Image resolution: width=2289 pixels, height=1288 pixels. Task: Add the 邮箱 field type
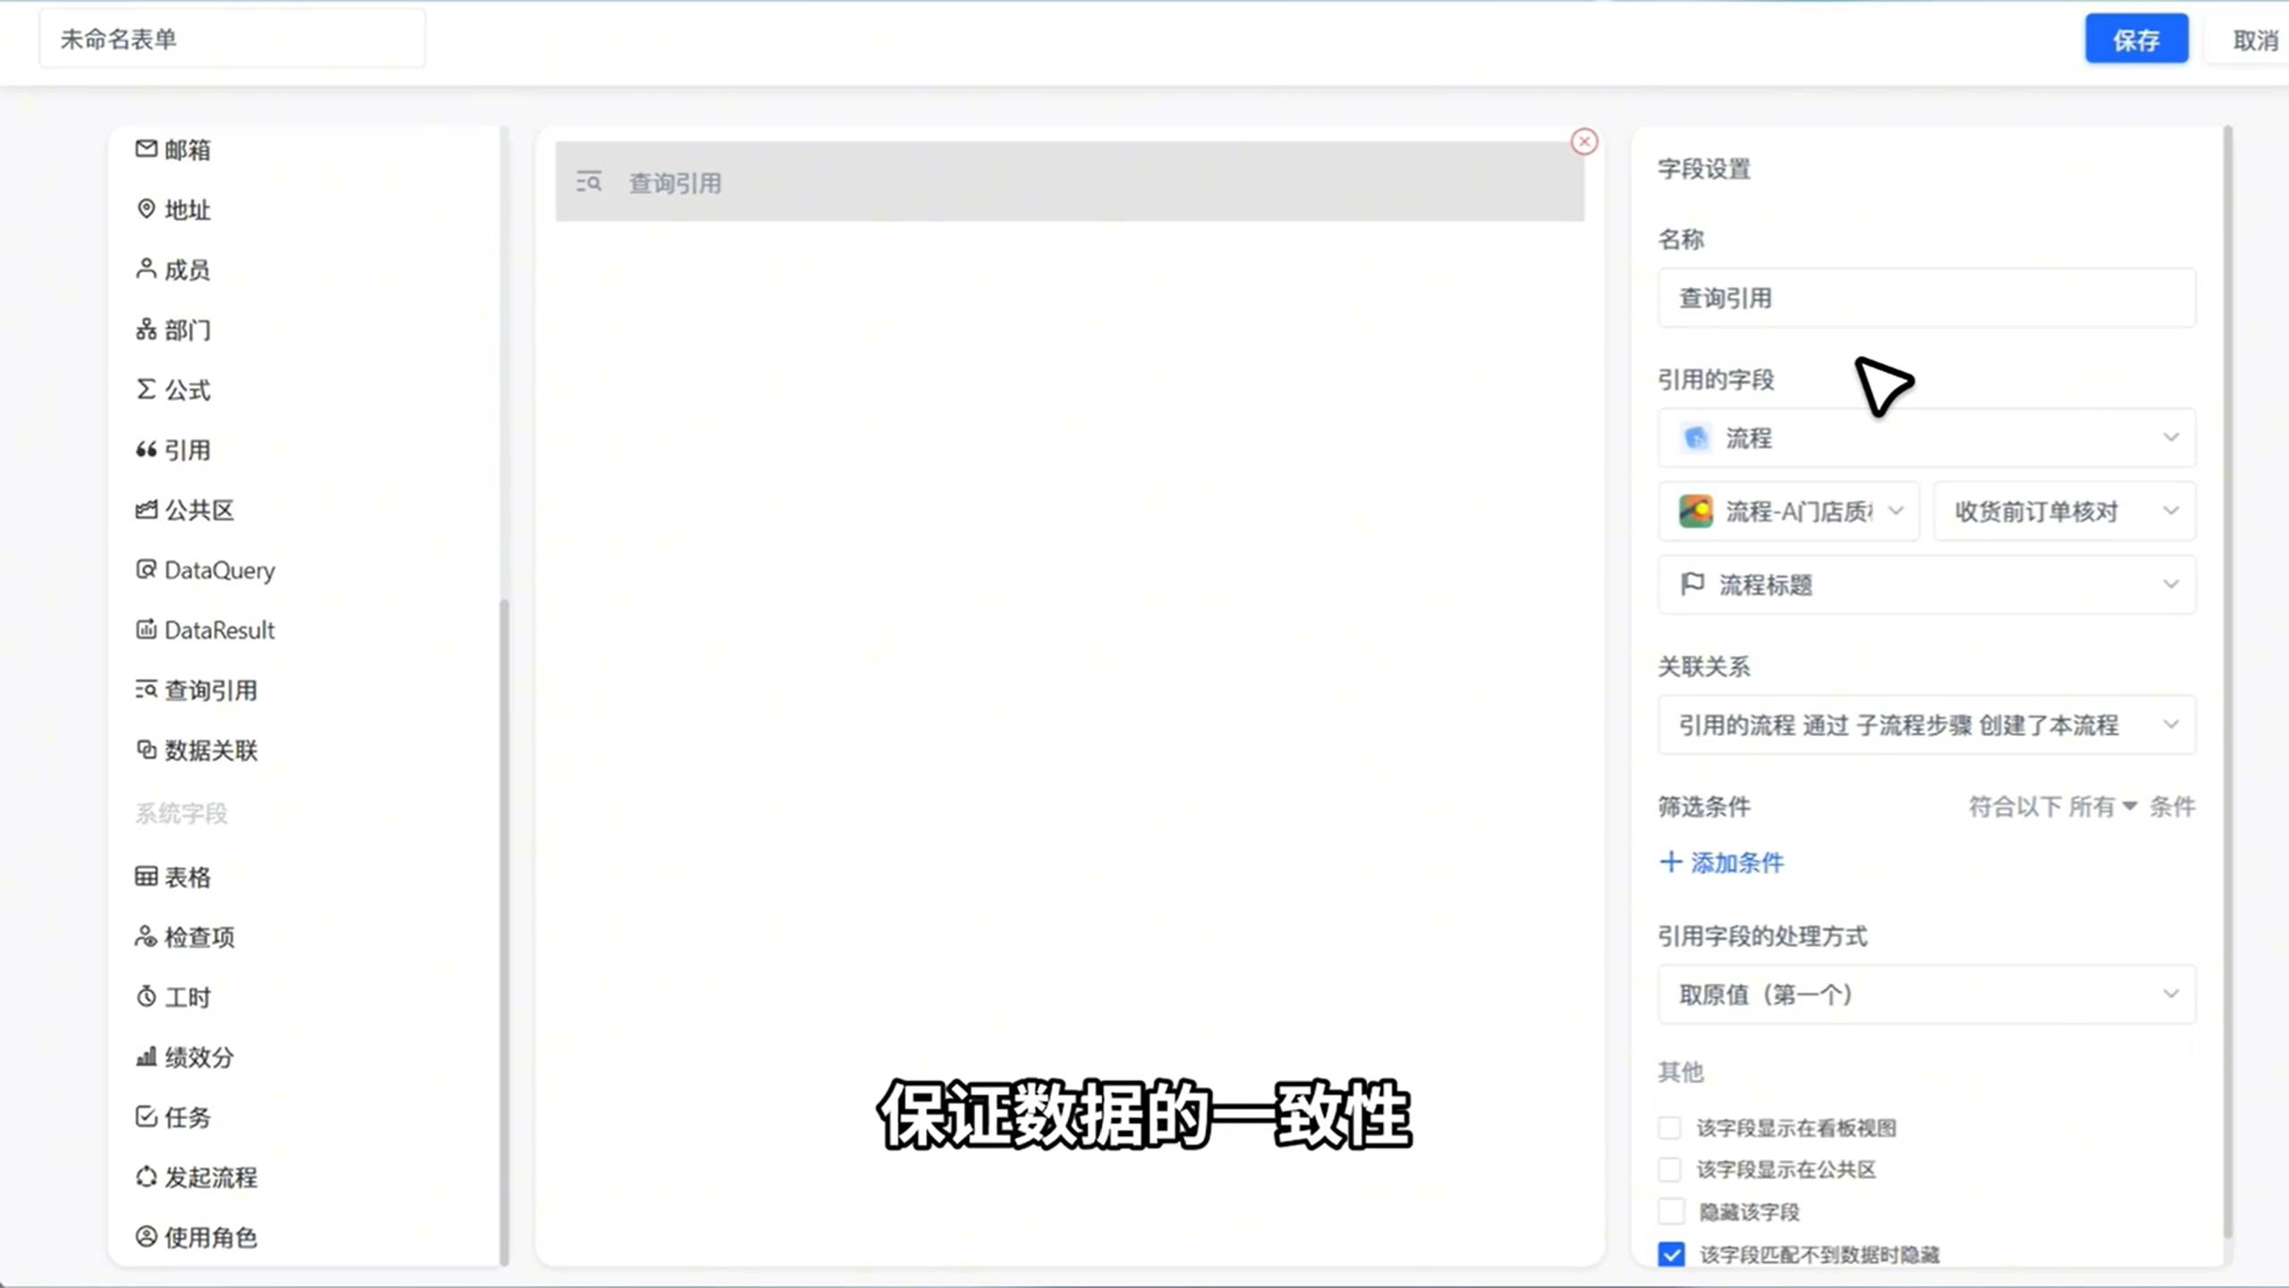[x=187, y=149]
